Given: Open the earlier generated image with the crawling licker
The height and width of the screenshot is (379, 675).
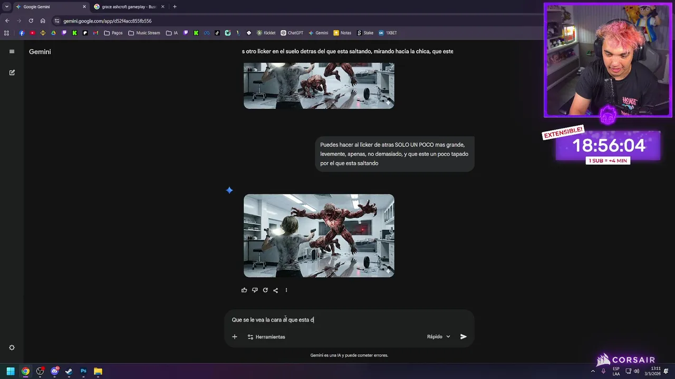Looking at the screenshot, I should tap(319, 85).
